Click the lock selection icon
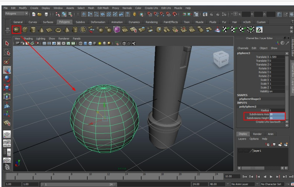This screenshot has width=294, height=187. point(135,14)
